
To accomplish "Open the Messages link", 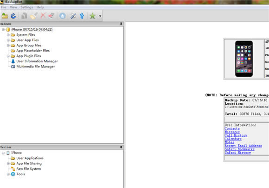I will click(x=232, y=132).
